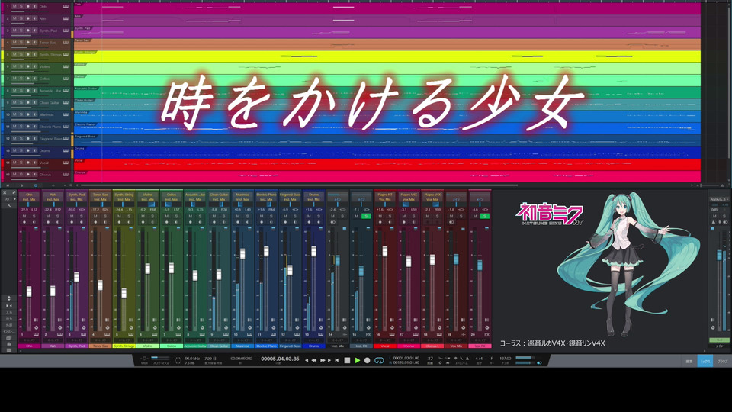Screen dimensions: 732x412
Task: Switch to the Edit view tab
Action: [x=689, y=361]
